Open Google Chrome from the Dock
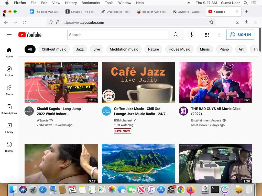The height and width of the screenshot is (196, 262). coord(181,190)
